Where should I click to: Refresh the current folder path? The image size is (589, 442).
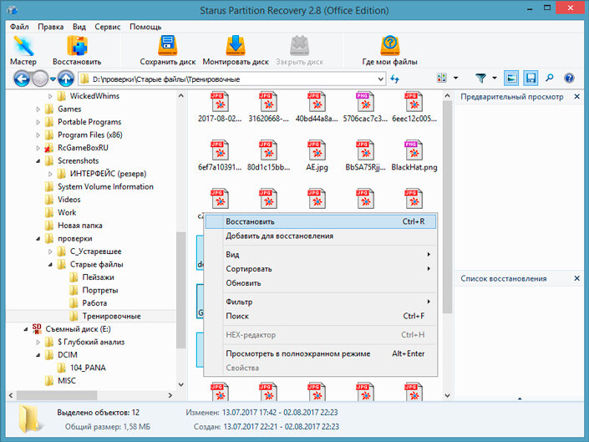(394, 79)
